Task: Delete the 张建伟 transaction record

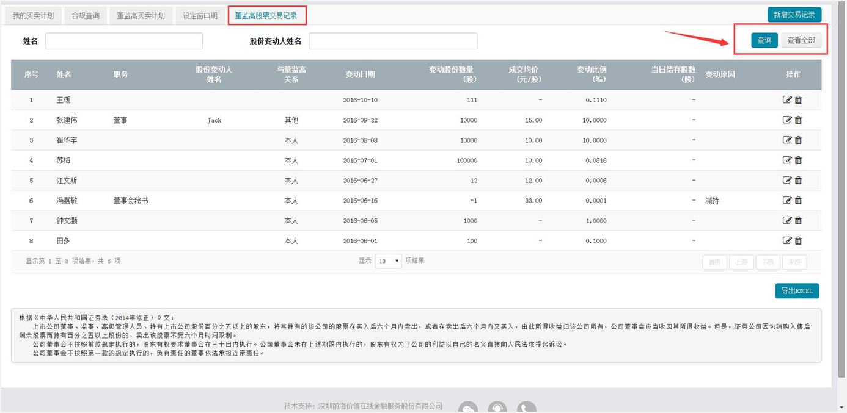Action: (798, 120)
